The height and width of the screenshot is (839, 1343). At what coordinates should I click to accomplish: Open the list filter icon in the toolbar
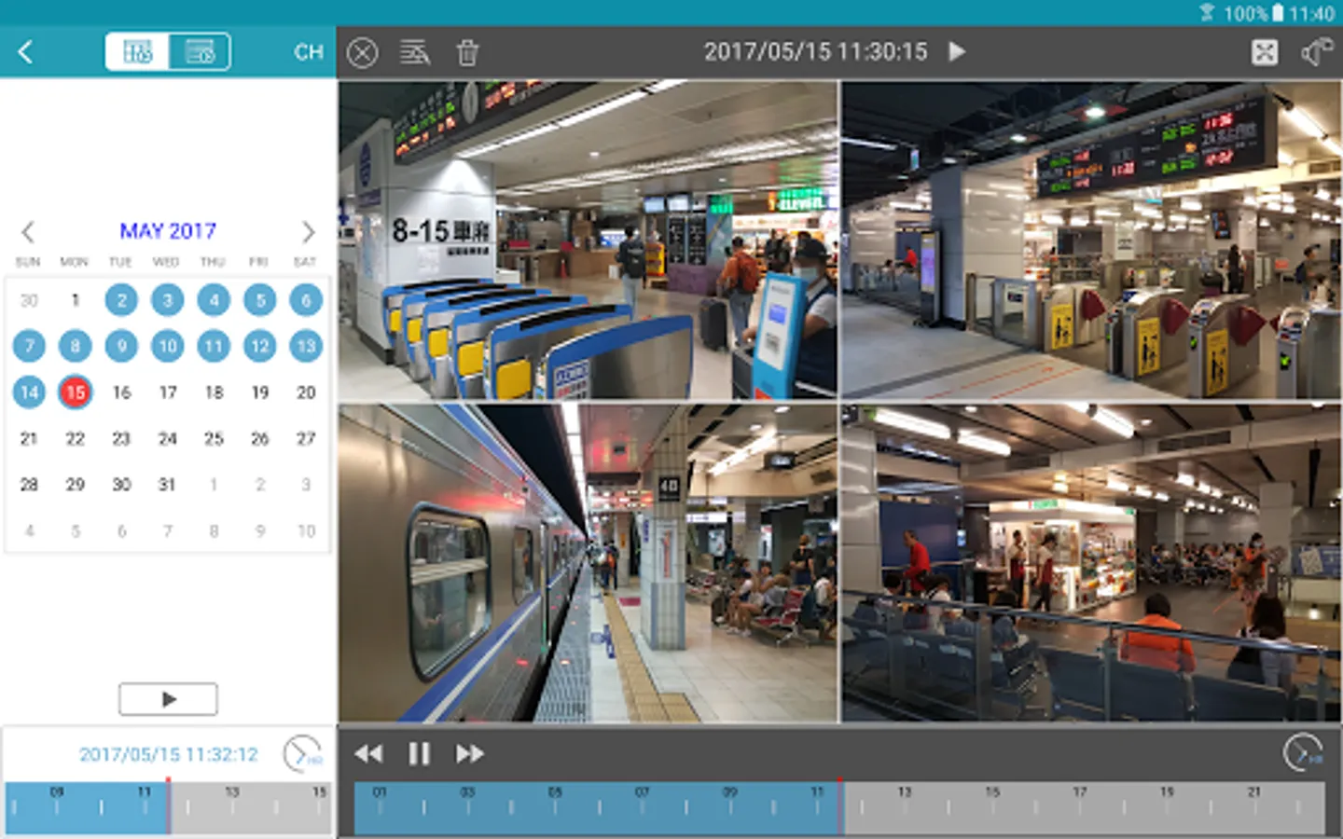(x=415, y=52)
